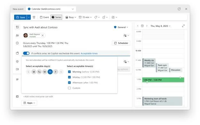Open the Scheduler

[x=121, y=43]
